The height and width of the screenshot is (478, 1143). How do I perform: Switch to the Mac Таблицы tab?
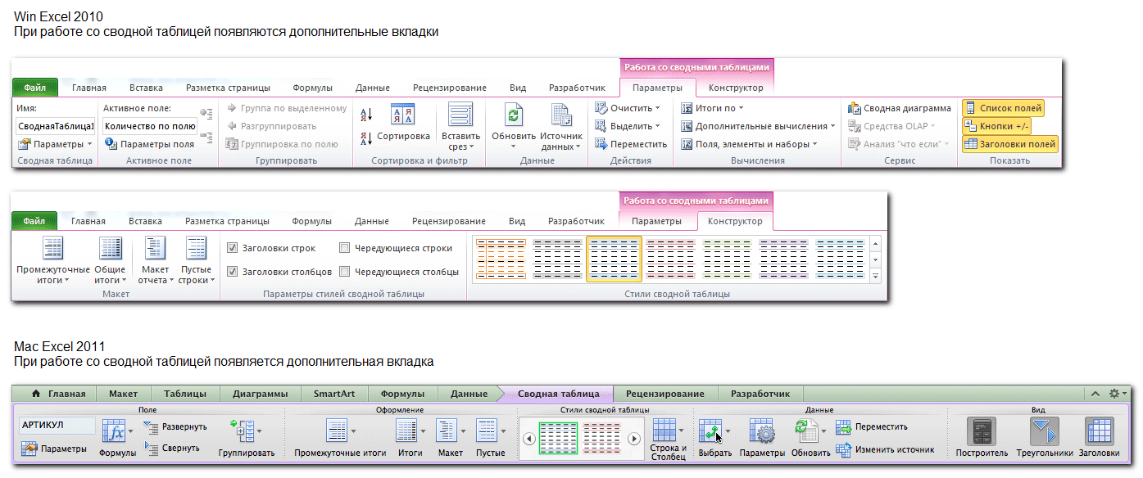coord(184,394)
